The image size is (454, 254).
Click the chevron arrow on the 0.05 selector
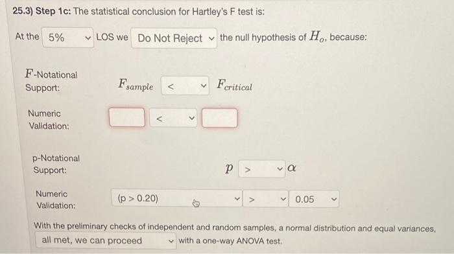[334, 200]
